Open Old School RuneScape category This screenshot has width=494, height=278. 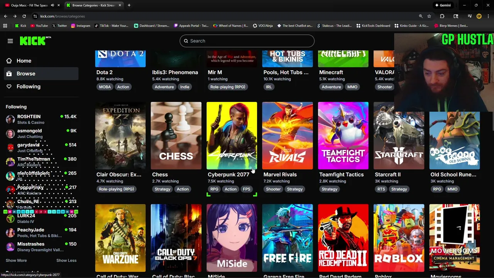click(x=455, y=141)
